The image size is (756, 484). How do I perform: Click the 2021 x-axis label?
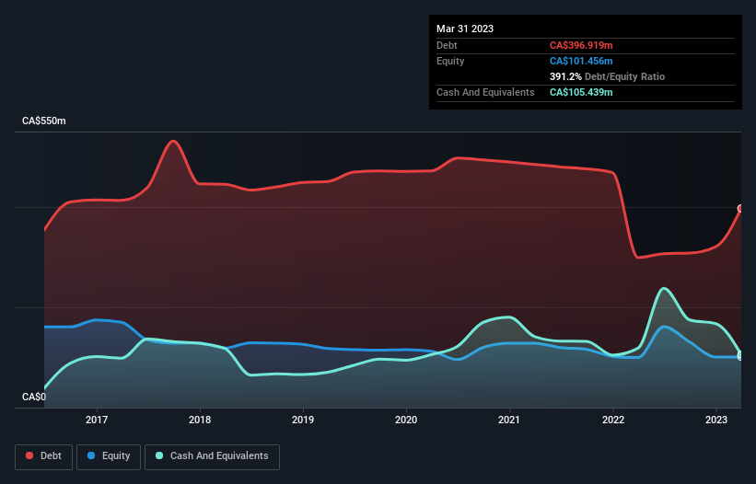click(x=509, y=420)
